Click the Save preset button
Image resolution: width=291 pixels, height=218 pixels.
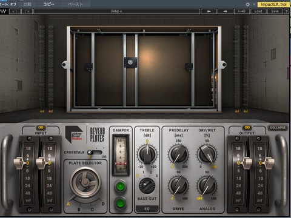(x=275, y=12)
